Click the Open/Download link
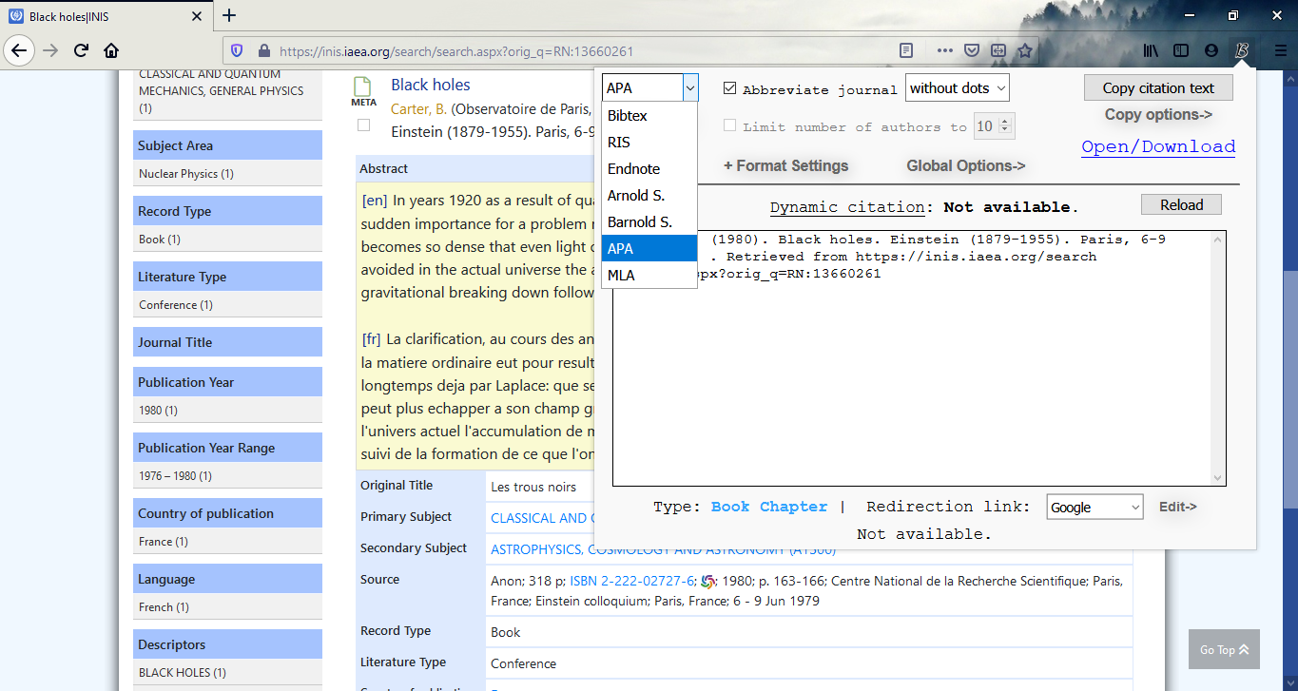Viewport: 1298px width, 691px height. click(x=1158, y=146)
